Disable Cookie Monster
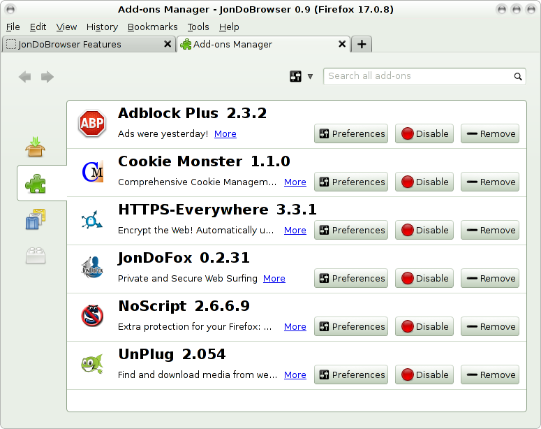 [x=424, y=182]
